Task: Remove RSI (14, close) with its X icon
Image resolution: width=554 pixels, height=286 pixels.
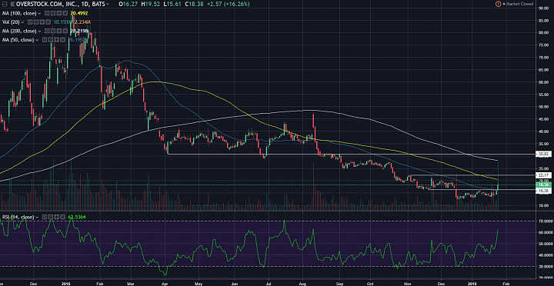Action: [62, 217]
